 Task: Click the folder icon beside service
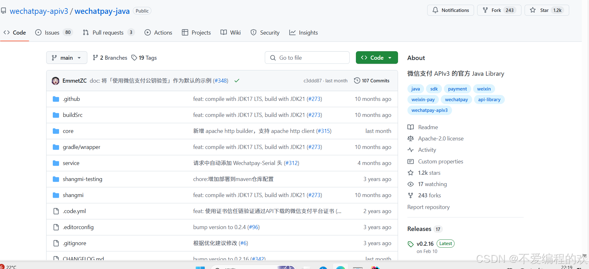pos(56,163)
